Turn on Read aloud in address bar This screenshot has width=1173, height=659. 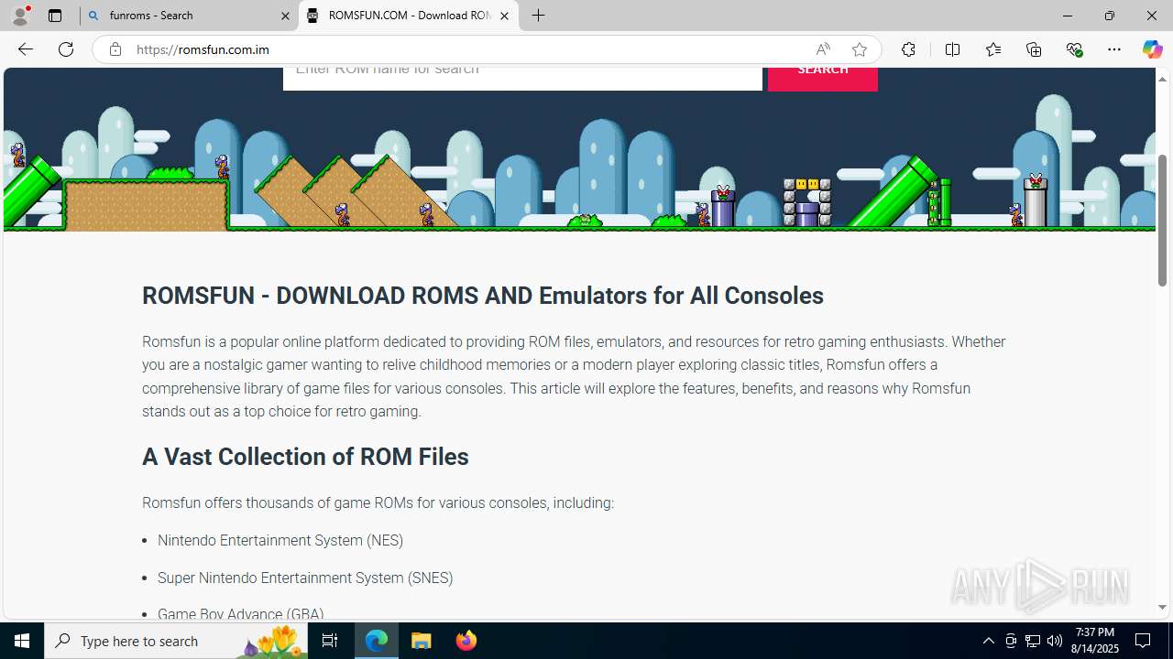pyautogui.click(x=823, y=49)
